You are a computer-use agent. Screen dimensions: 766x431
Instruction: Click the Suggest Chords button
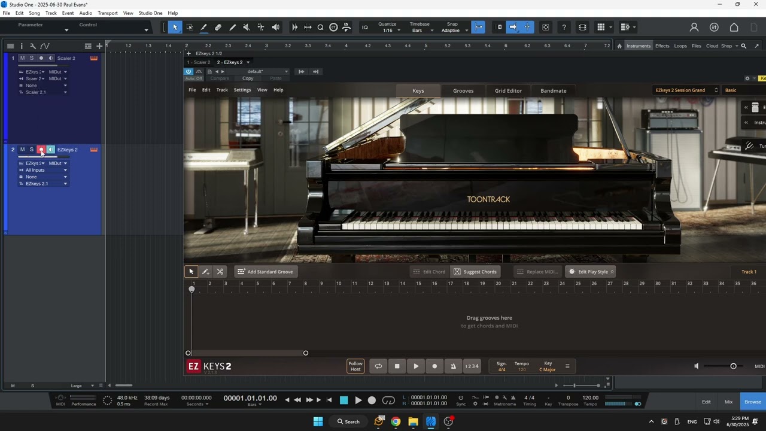[475, 272]
